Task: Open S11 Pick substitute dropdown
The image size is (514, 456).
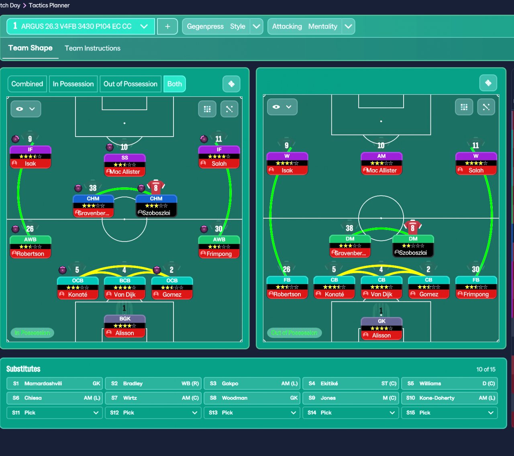Action: pyautogui.click(x=55, y=413)
